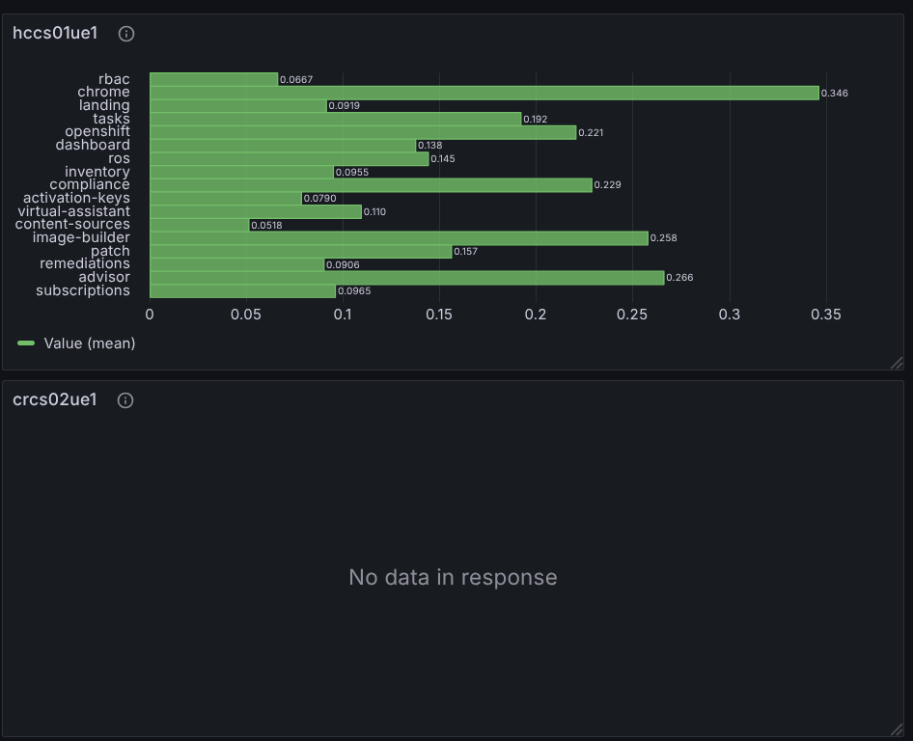The height and width of the screenshot is (741, 913).
Task: Select the compliance bar at 0.229
Action: tap(371, 185)
